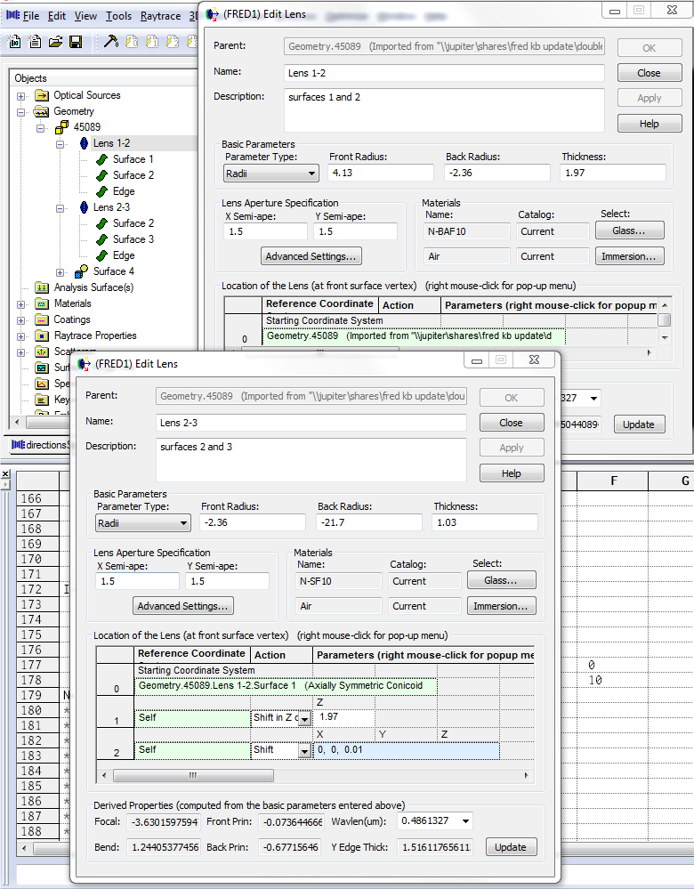Collapse the Lens 2-3 tree node

point(61,208)
